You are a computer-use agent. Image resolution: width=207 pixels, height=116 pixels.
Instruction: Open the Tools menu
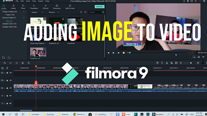(x=28, y=1)
